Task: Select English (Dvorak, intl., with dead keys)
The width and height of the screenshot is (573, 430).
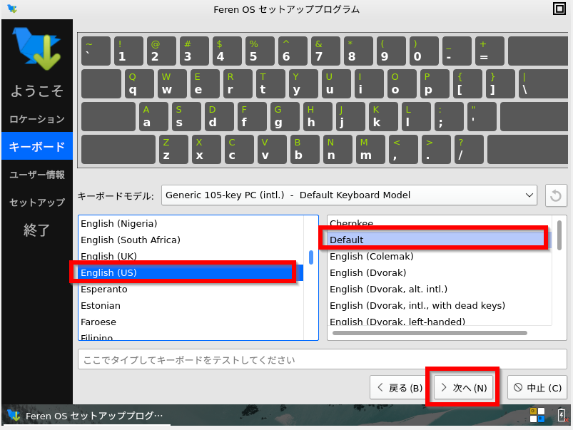Action: 440,306
